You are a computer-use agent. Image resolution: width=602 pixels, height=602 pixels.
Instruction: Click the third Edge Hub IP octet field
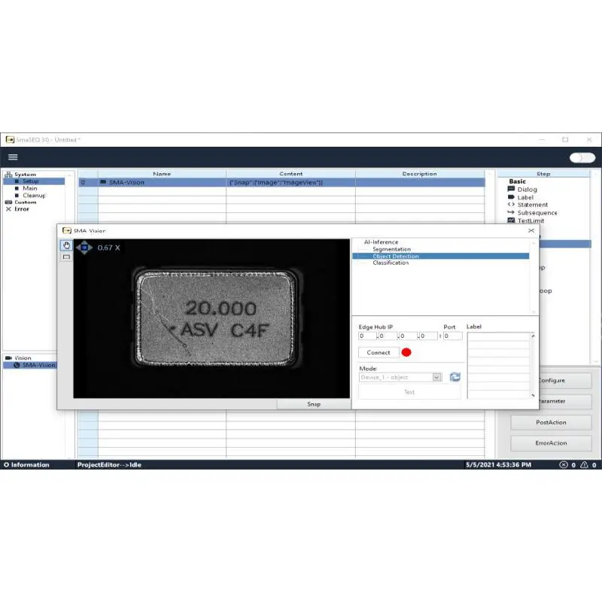408,336
